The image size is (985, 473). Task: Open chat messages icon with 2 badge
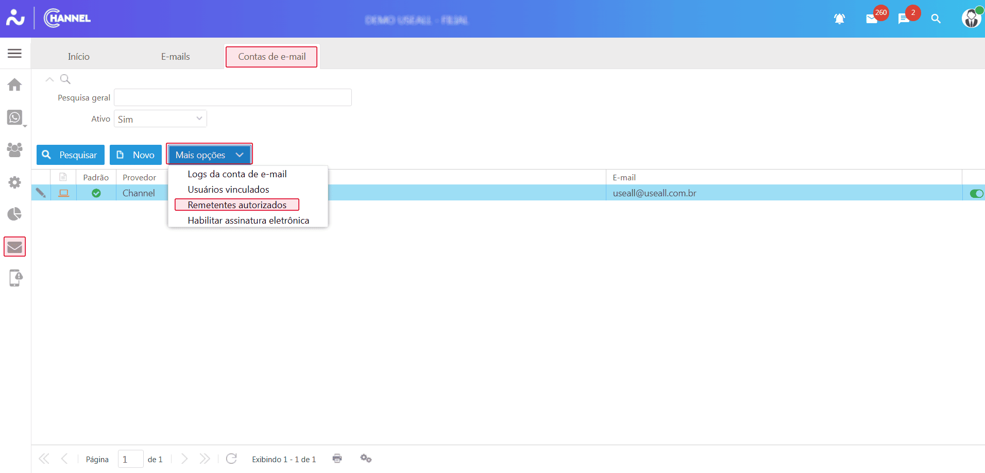point(904,19)
